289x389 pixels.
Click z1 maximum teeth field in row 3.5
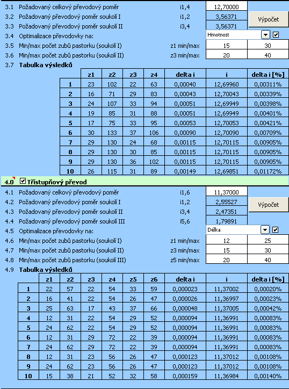[x=268, y=46]
